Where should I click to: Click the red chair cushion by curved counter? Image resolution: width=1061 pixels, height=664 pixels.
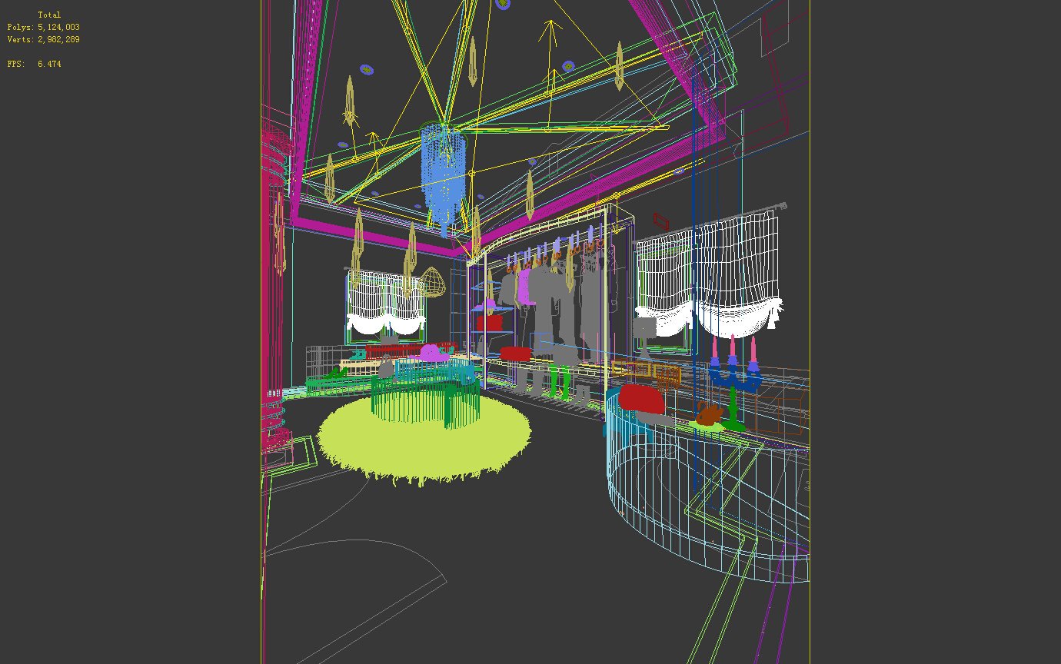[641, 399]
